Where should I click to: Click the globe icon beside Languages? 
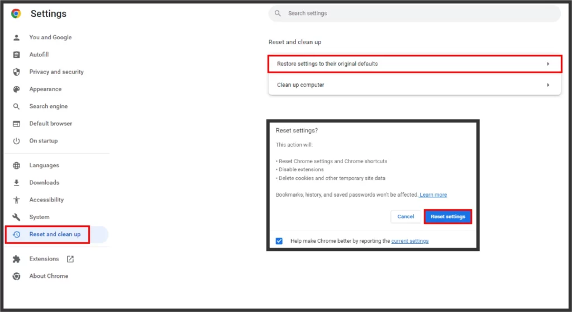tap(16, 166)
